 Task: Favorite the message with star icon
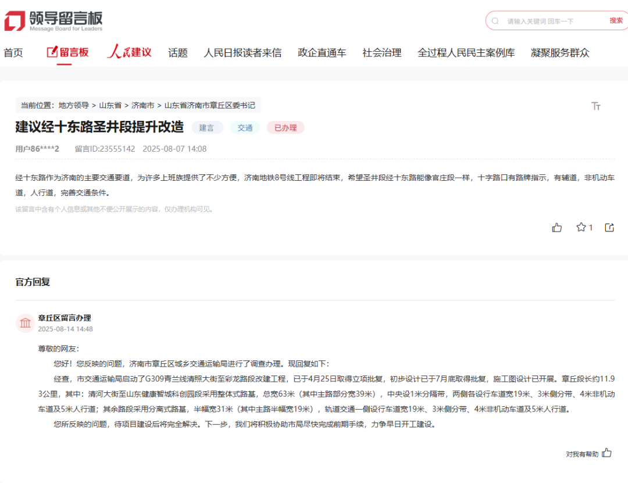[x=581, y=227]
